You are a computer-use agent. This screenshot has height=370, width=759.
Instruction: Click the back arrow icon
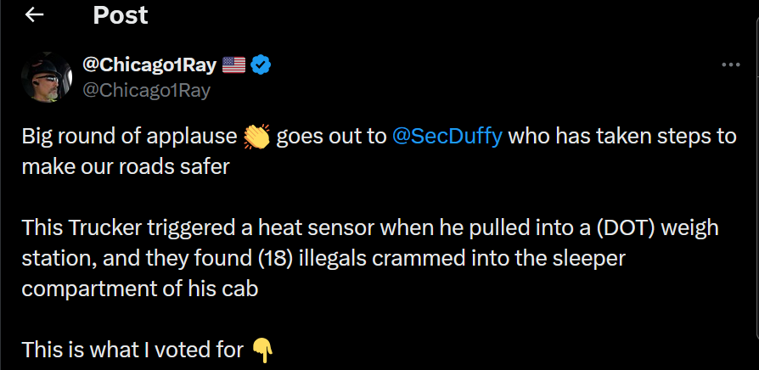click(35, 15)
